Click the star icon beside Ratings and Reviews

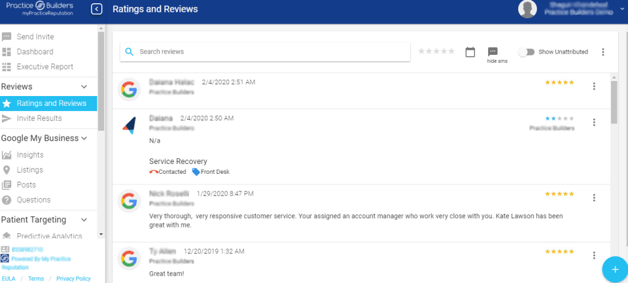7,103
